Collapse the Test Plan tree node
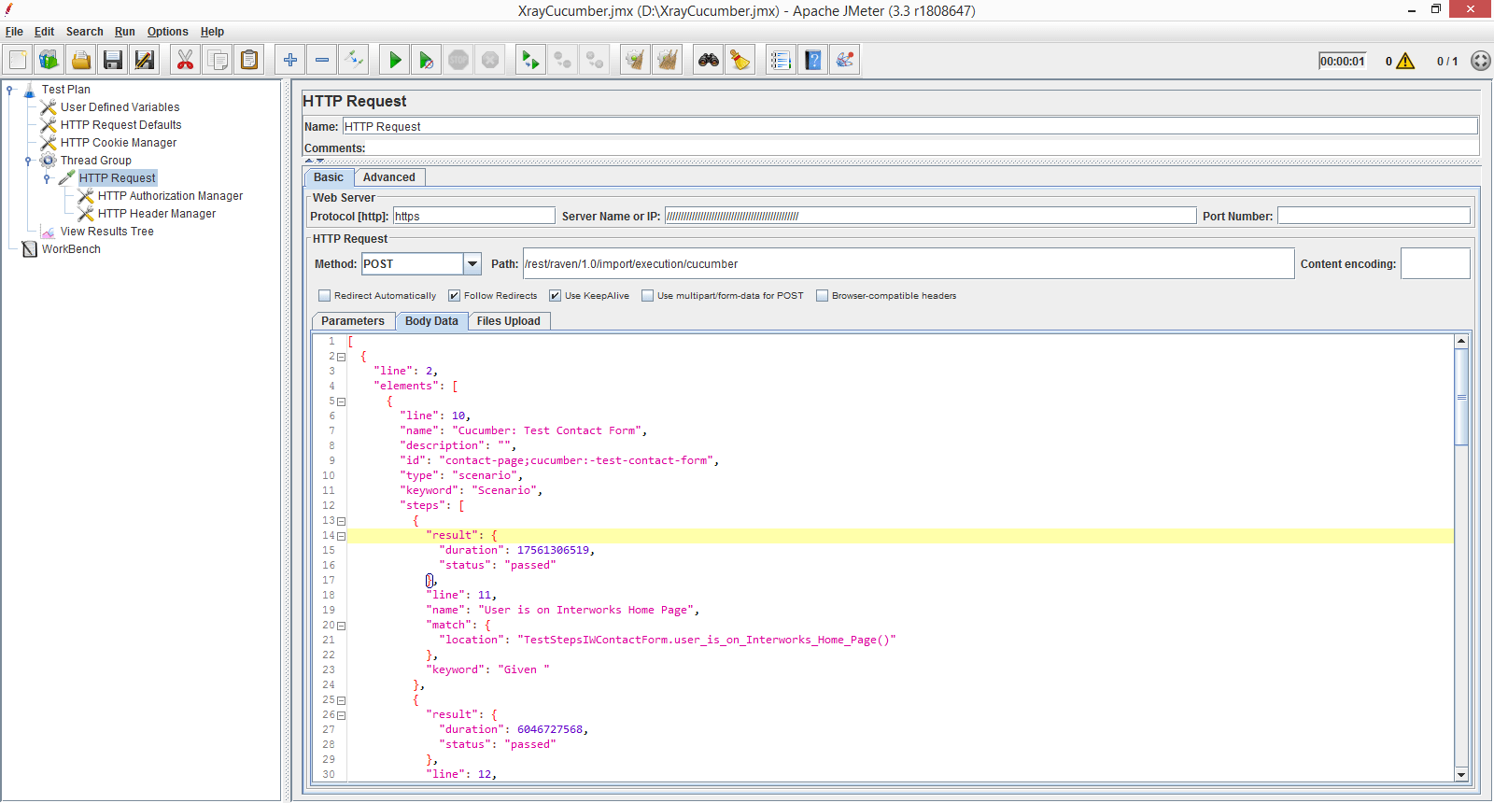 tap(10, 90)
